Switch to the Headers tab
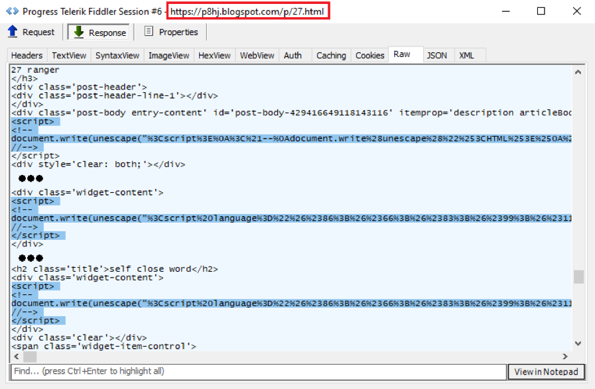Viewport: 595px width, 389px height. 27,56
